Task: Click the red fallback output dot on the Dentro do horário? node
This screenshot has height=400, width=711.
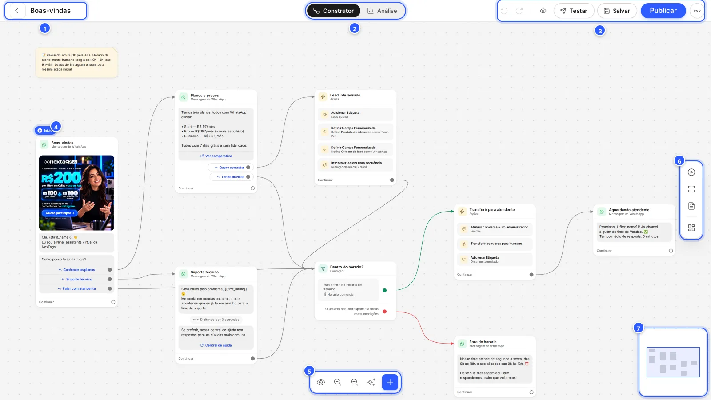Action: [384, 312]
